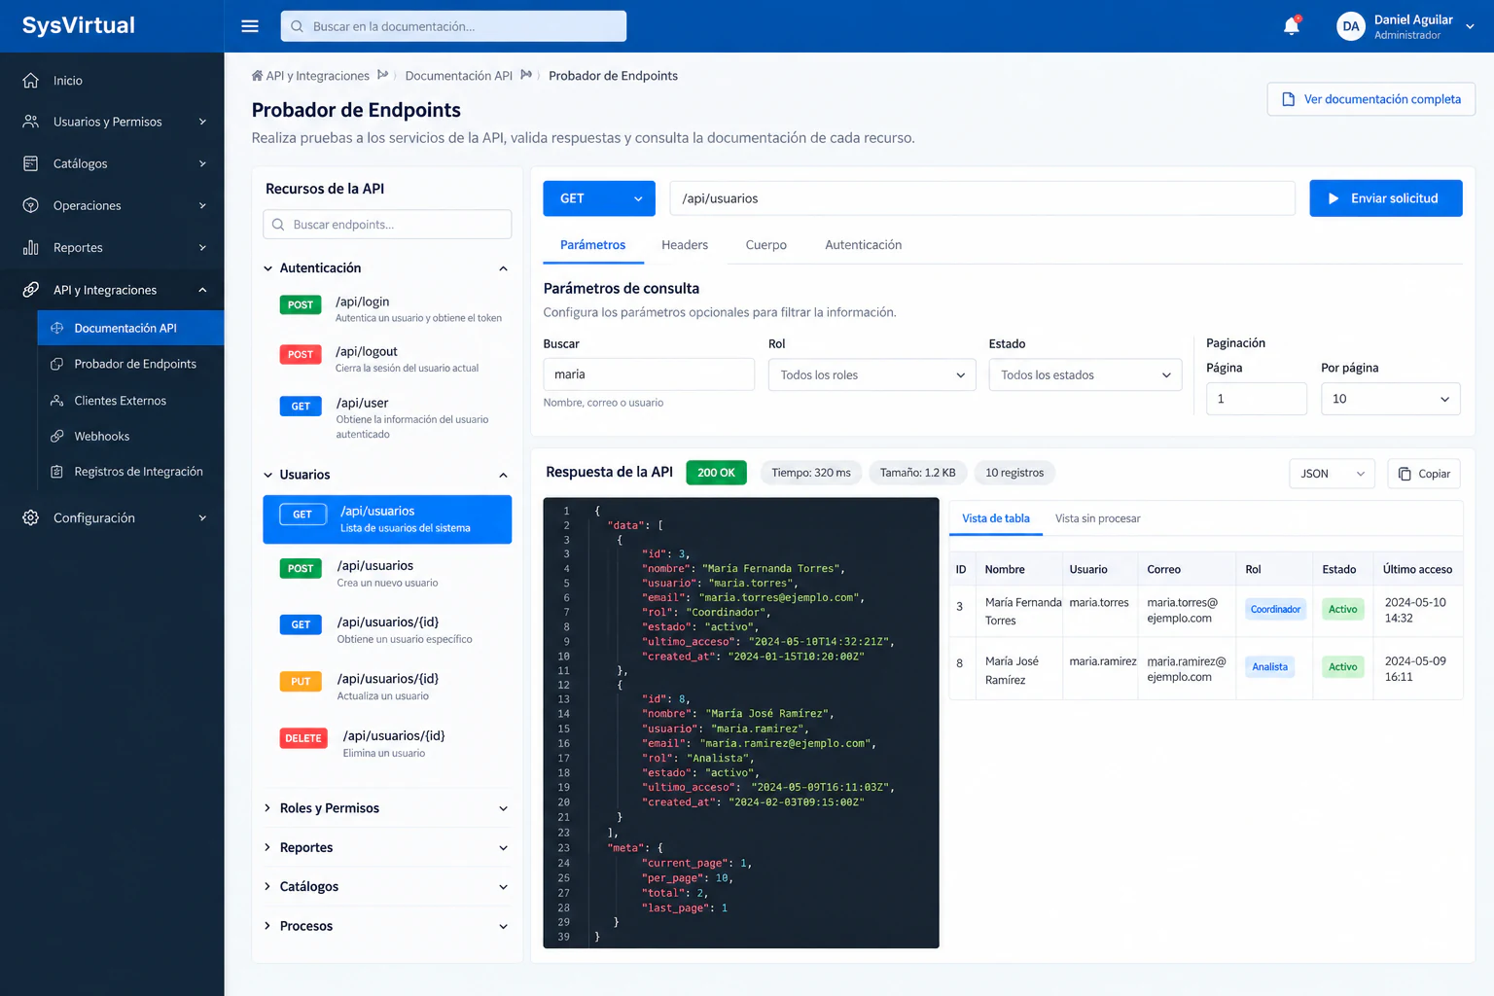This screenshot has height=996, width=1494.
Task: Click the Usuarios y Permisos people icon
Action: coord(31,122)
